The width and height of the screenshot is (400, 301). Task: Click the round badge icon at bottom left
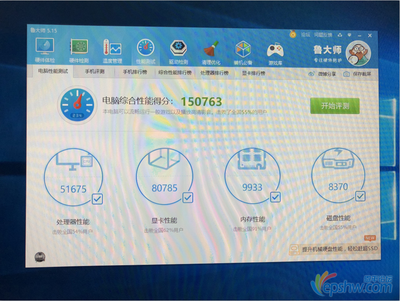40,256
